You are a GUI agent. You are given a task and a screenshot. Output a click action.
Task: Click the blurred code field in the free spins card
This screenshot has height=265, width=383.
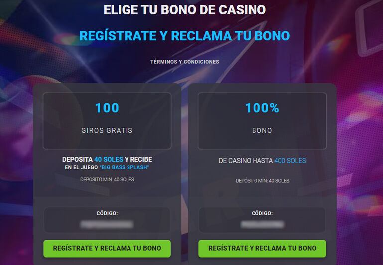point(107,225)
